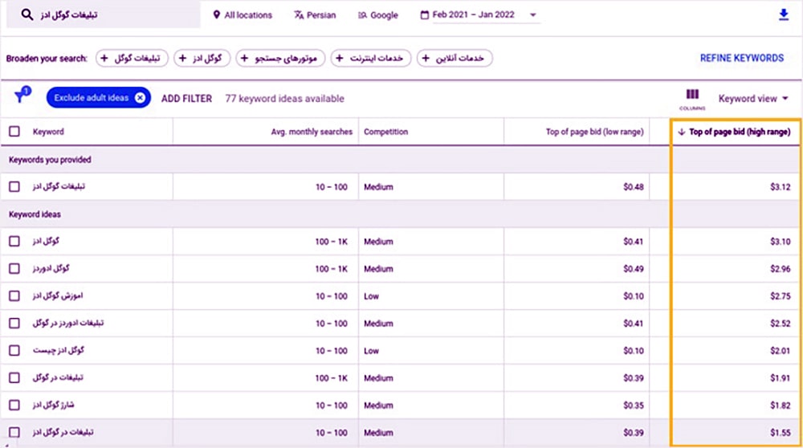This screenshot has height=448, width=803.
Task: Check the keyword تبلیغات ادوردز در گوگل
Action: [14, 323]
